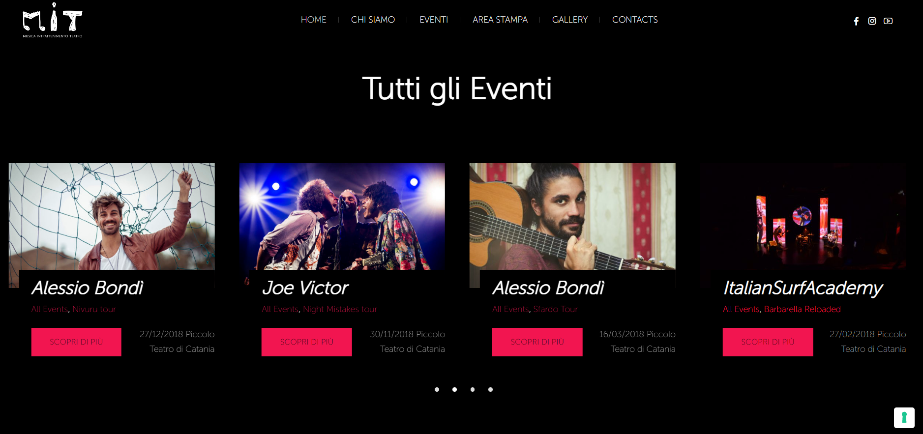The height and width of the screenshot is (434, 923).
Task: Open the AREA STAMPA menu item
Action: coord(500,20)
